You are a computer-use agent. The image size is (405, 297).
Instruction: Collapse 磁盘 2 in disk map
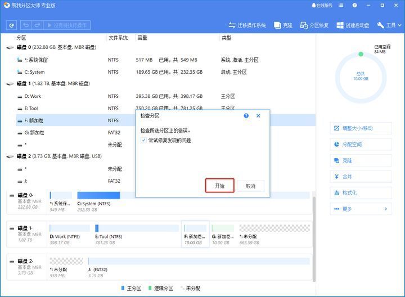(12, 262)
